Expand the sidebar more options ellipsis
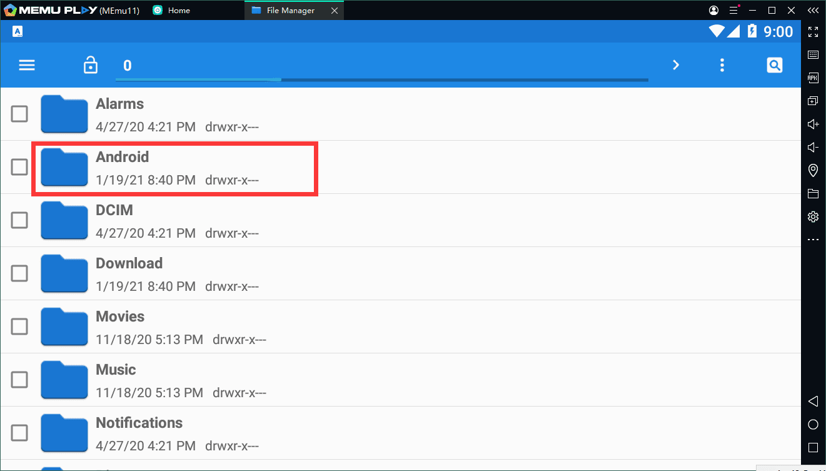Image resolution: width=826 pixels, height=471 pixels. tap(813, 240)
